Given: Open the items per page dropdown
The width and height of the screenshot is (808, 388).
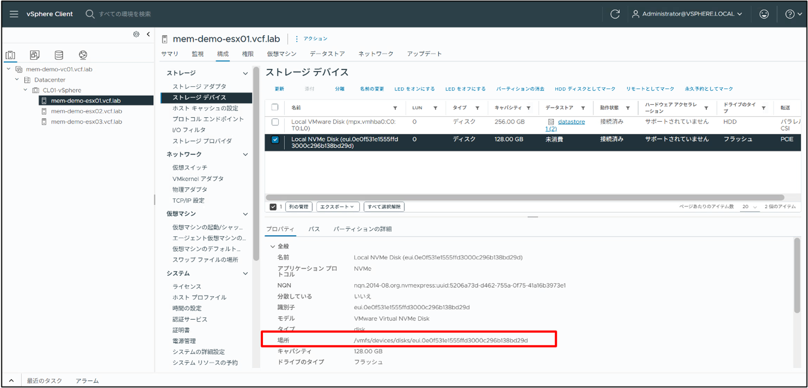Looking at the screenshot, I should pos(750,207).
